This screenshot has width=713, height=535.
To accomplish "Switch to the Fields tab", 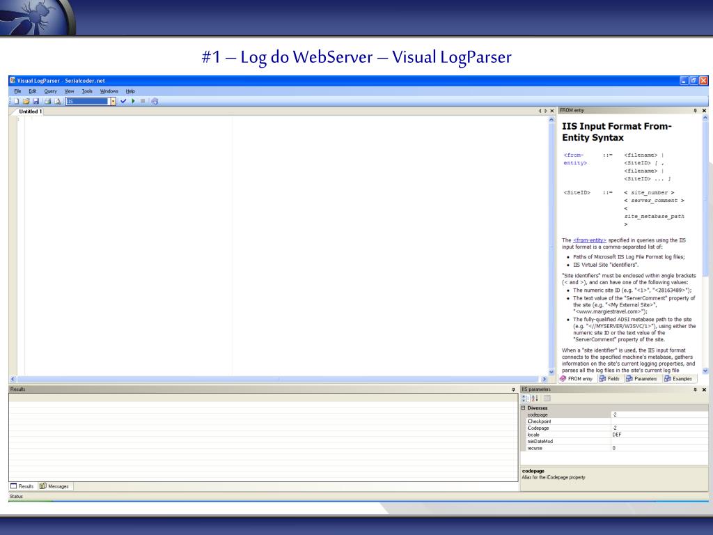I will [609, 378].
